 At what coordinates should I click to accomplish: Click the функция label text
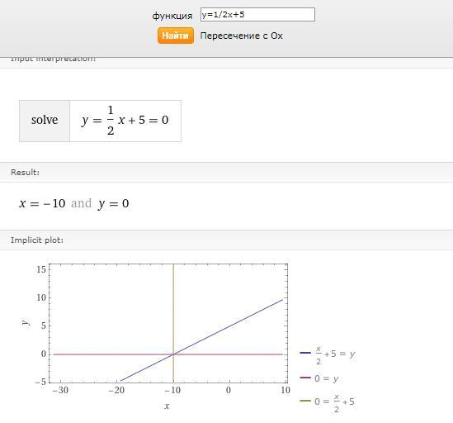coord(172,16)
